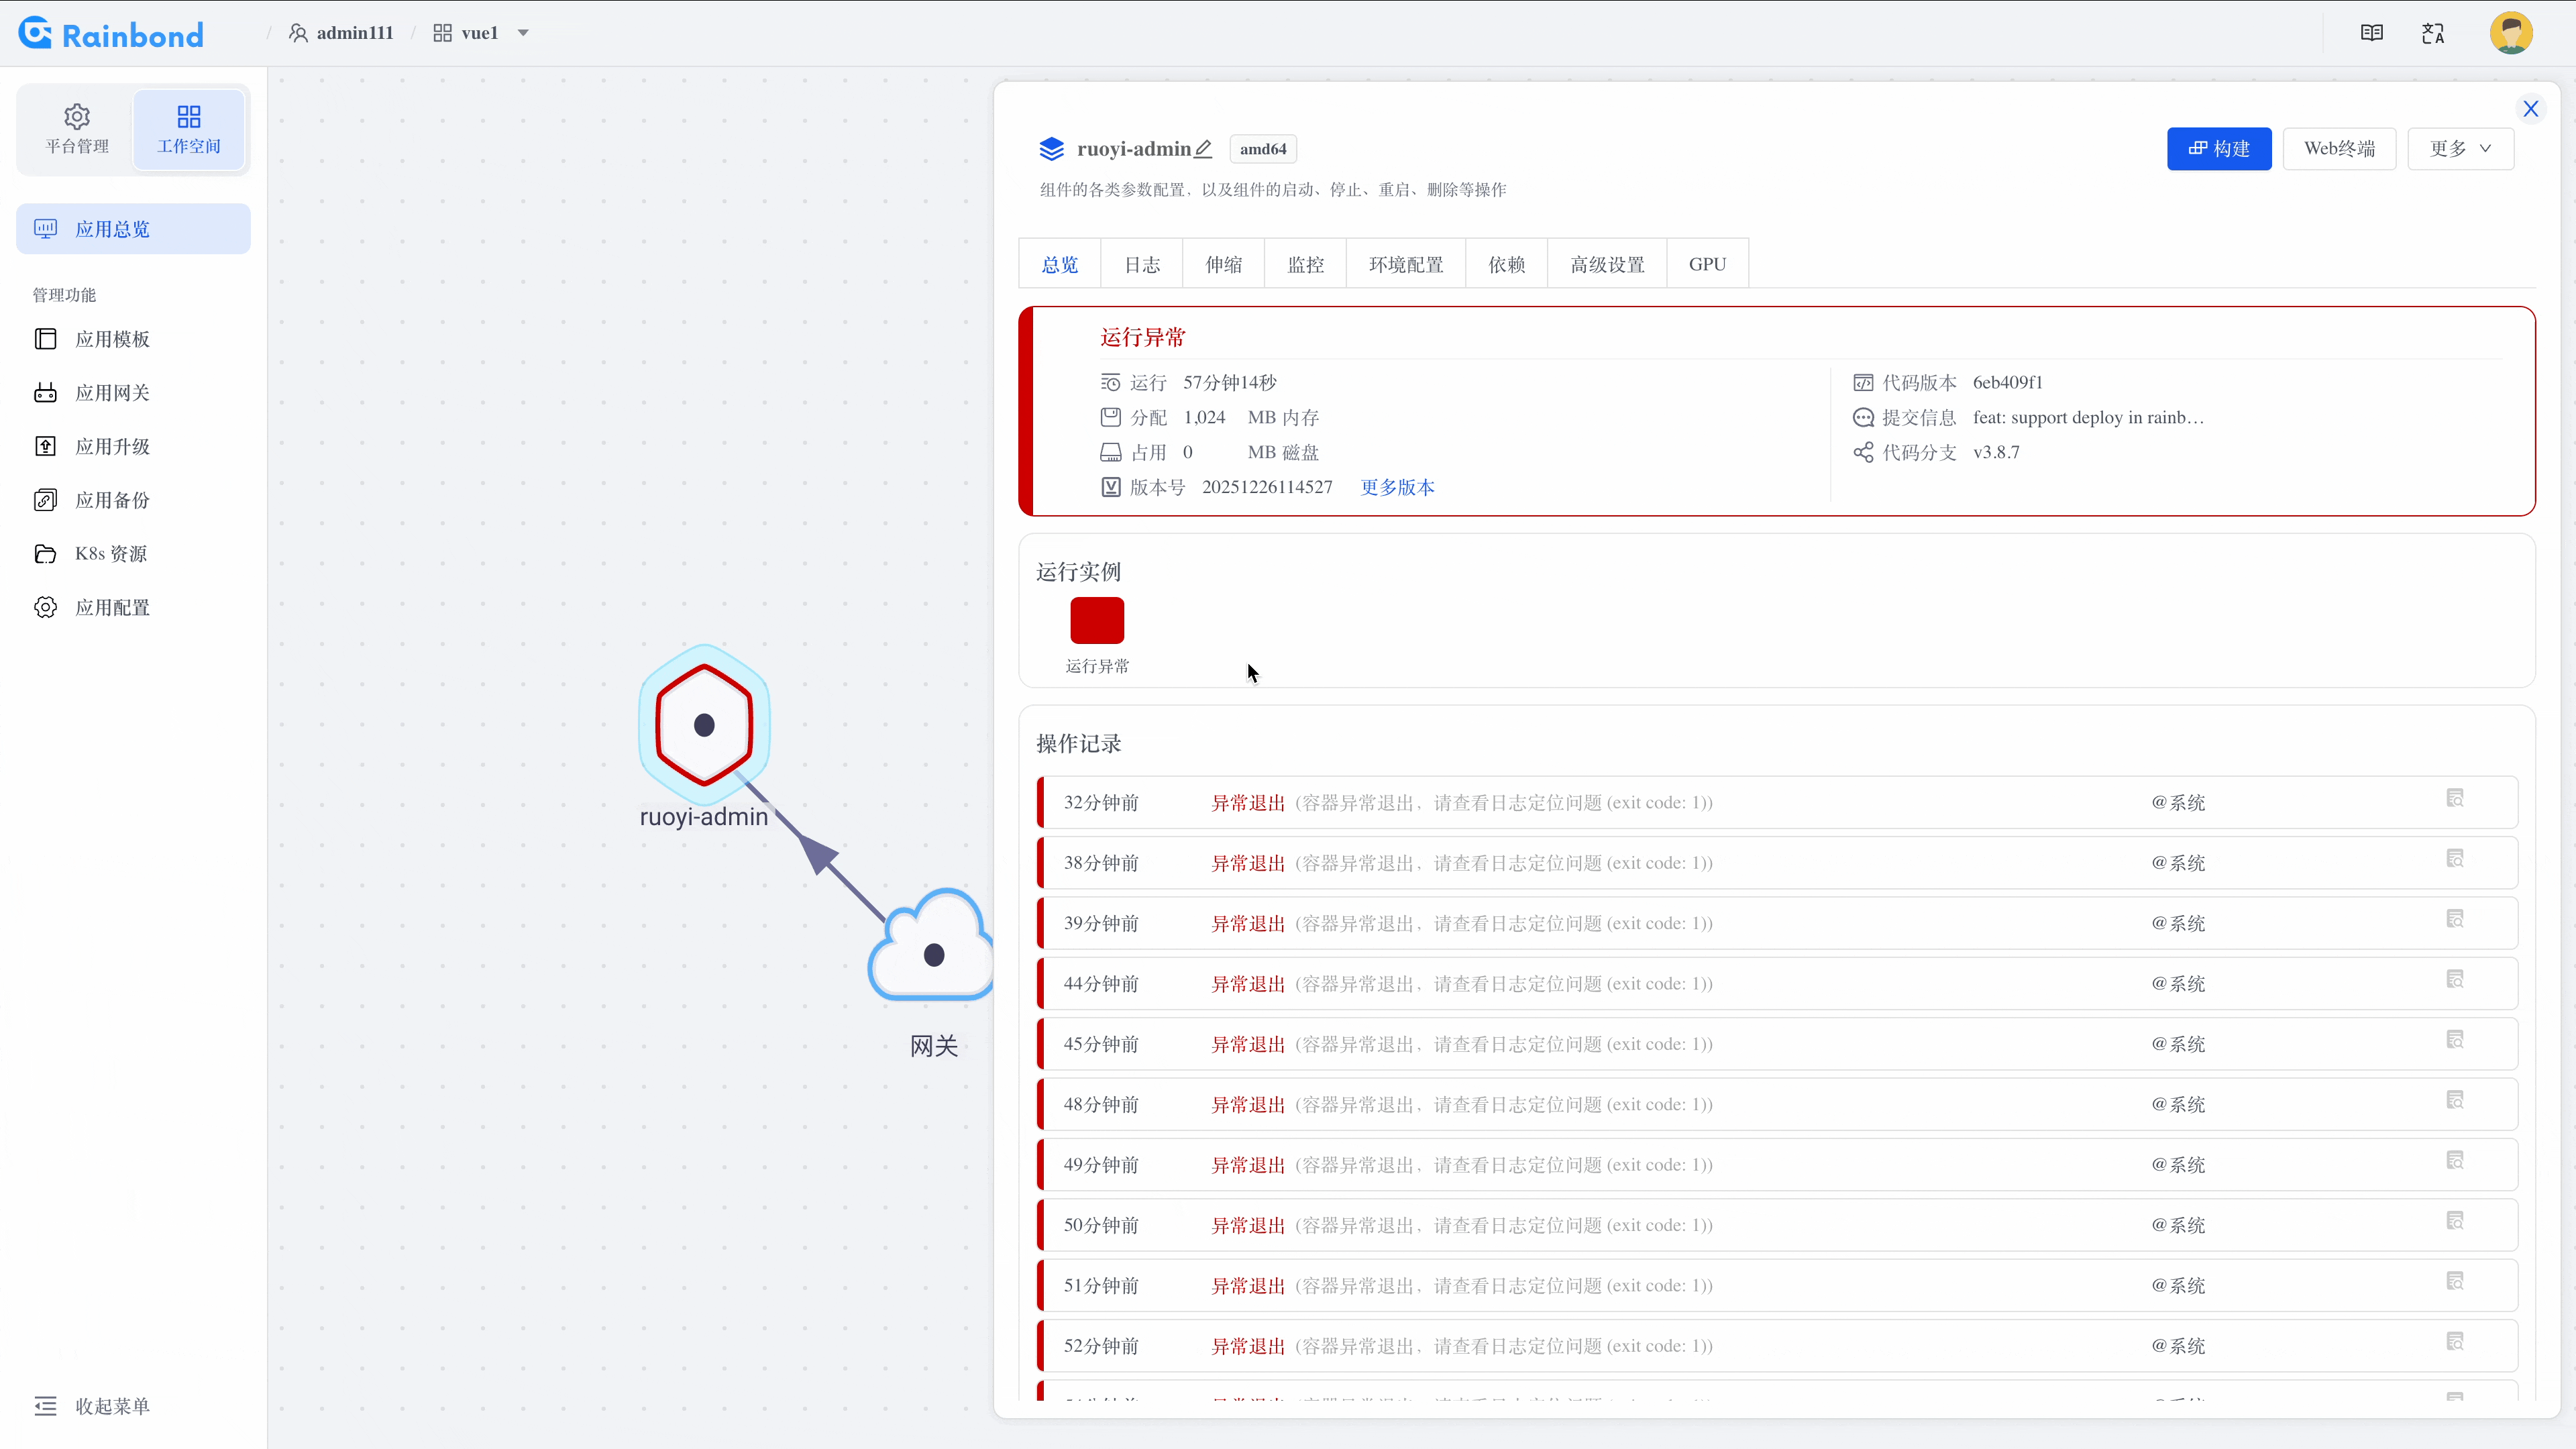Open the vue1 application dropdown arrow
The image size is (2576, 1449).
tap(523, 33)
